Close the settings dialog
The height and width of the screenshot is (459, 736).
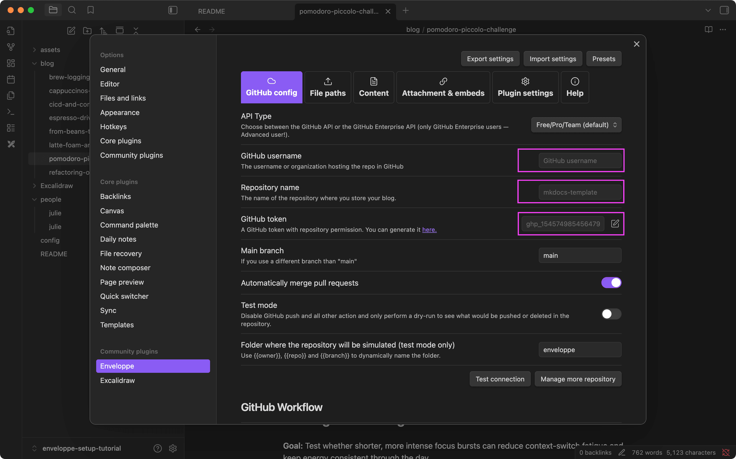click(637, 44)
